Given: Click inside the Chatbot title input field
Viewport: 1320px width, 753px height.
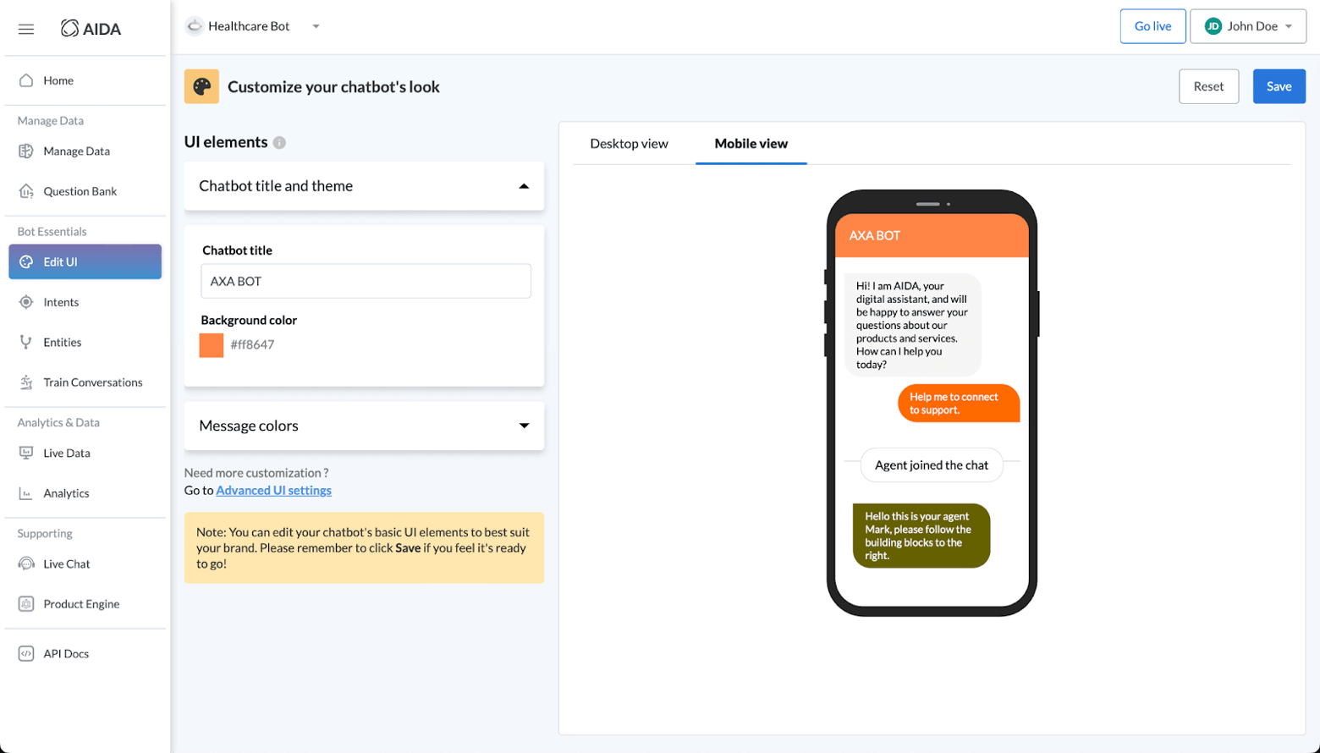Looking at the screenshot, I should pos(365,280).
